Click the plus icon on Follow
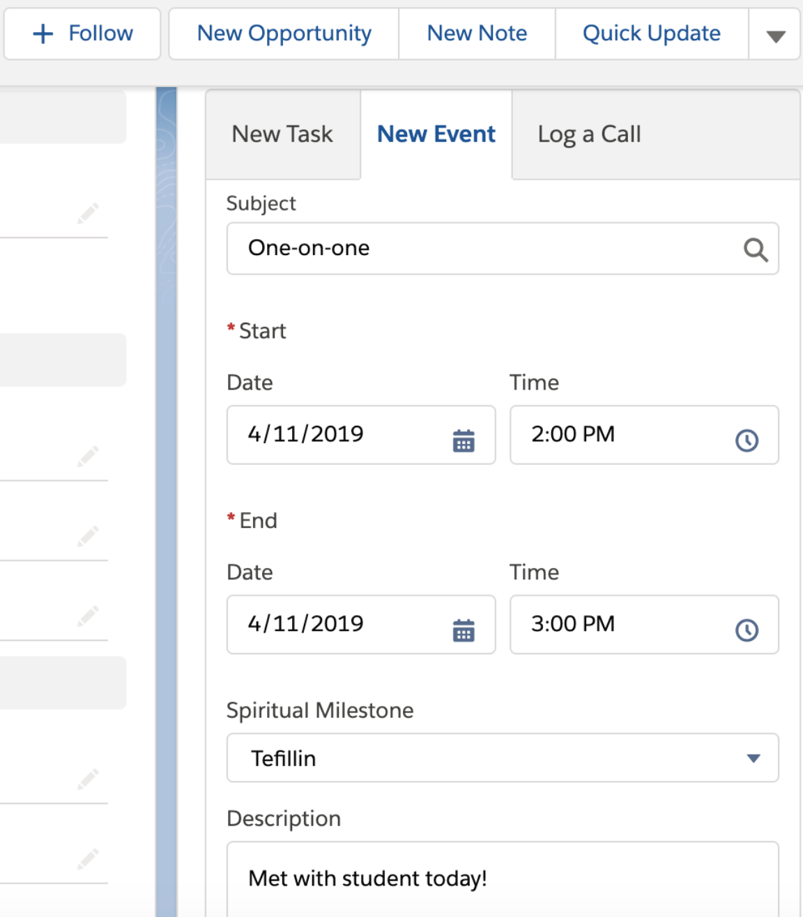This screenshot has height=917, width=803. [43, 33]
